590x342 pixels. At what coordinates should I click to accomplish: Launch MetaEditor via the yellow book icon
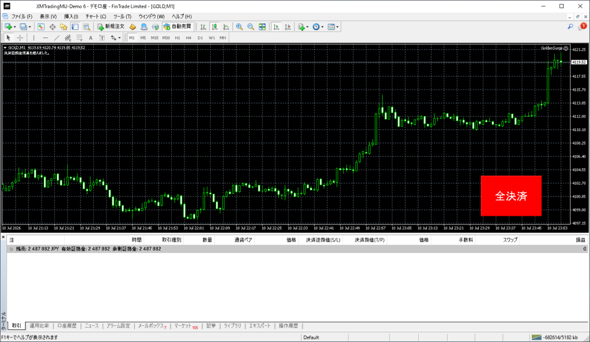133,26
